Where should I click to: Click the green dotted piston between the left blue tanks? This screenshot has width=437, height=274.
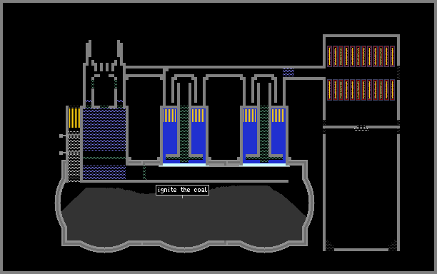pos(184,133)
